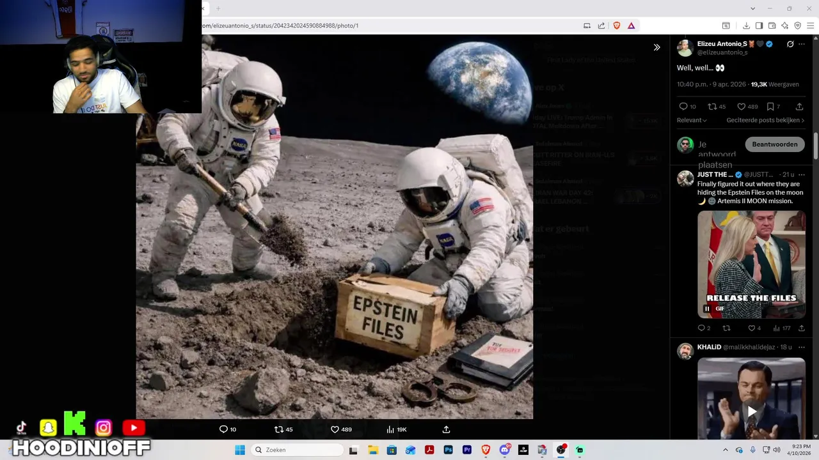Viewport: 819px width, 460px height.
Task: Open Elizeu Antonio's profile avatar
Action: (x=685, y=48)
